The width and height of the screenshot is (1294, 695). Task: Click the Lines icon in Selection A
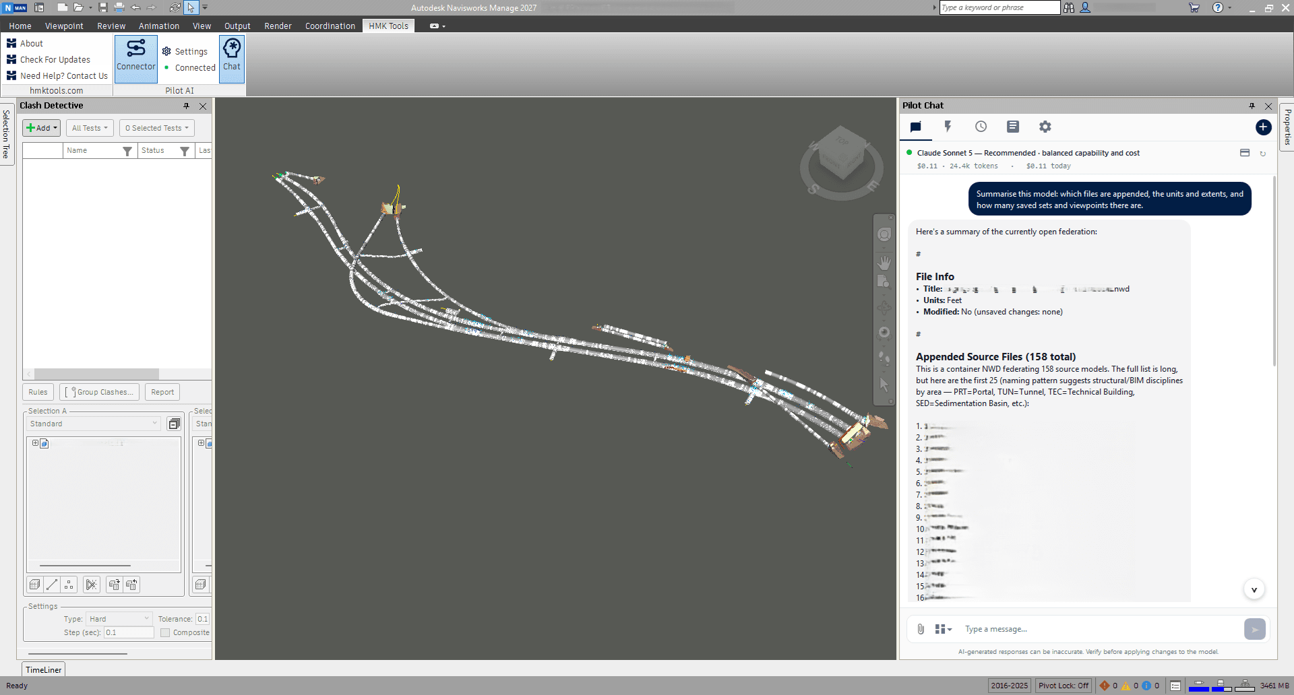52,585
